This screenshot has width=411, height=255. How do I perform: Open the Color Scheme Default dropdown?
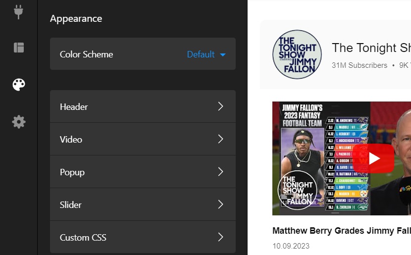point(206,54)
